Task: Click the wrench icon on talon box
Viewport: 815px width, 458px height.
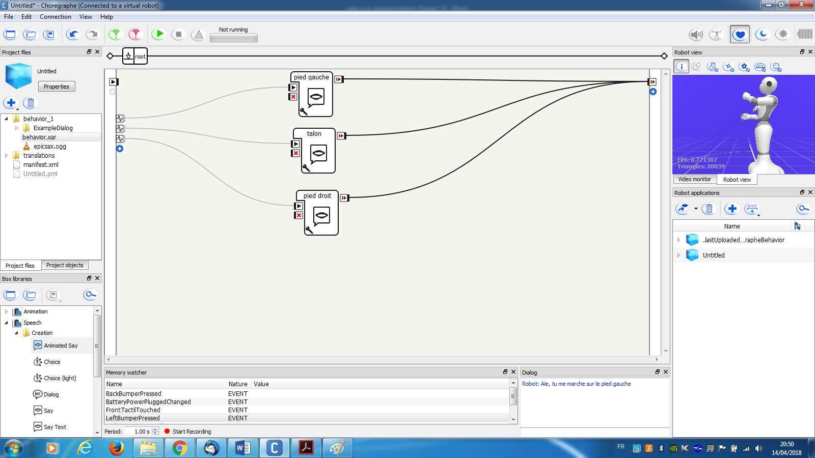Action: (x=306, y=168)
